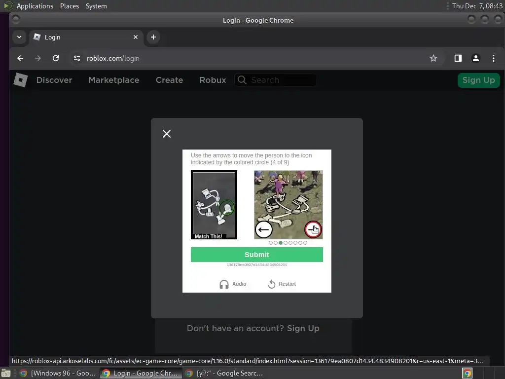Screen dimensions: 505x379
Task: Open the System menu
Action: [x=96, y=6]
